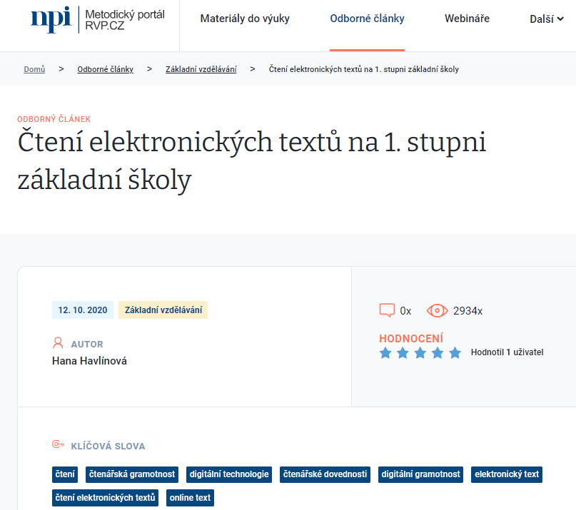576x510 pixels.
Task: Open Základní vzdělávání breadcrumb link
Action: click(x=201, y=69)
